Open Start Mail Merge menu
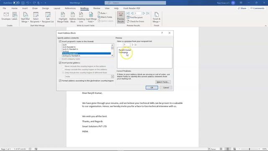This screenshot has width=268, height=151. click(x=25, y=18)
